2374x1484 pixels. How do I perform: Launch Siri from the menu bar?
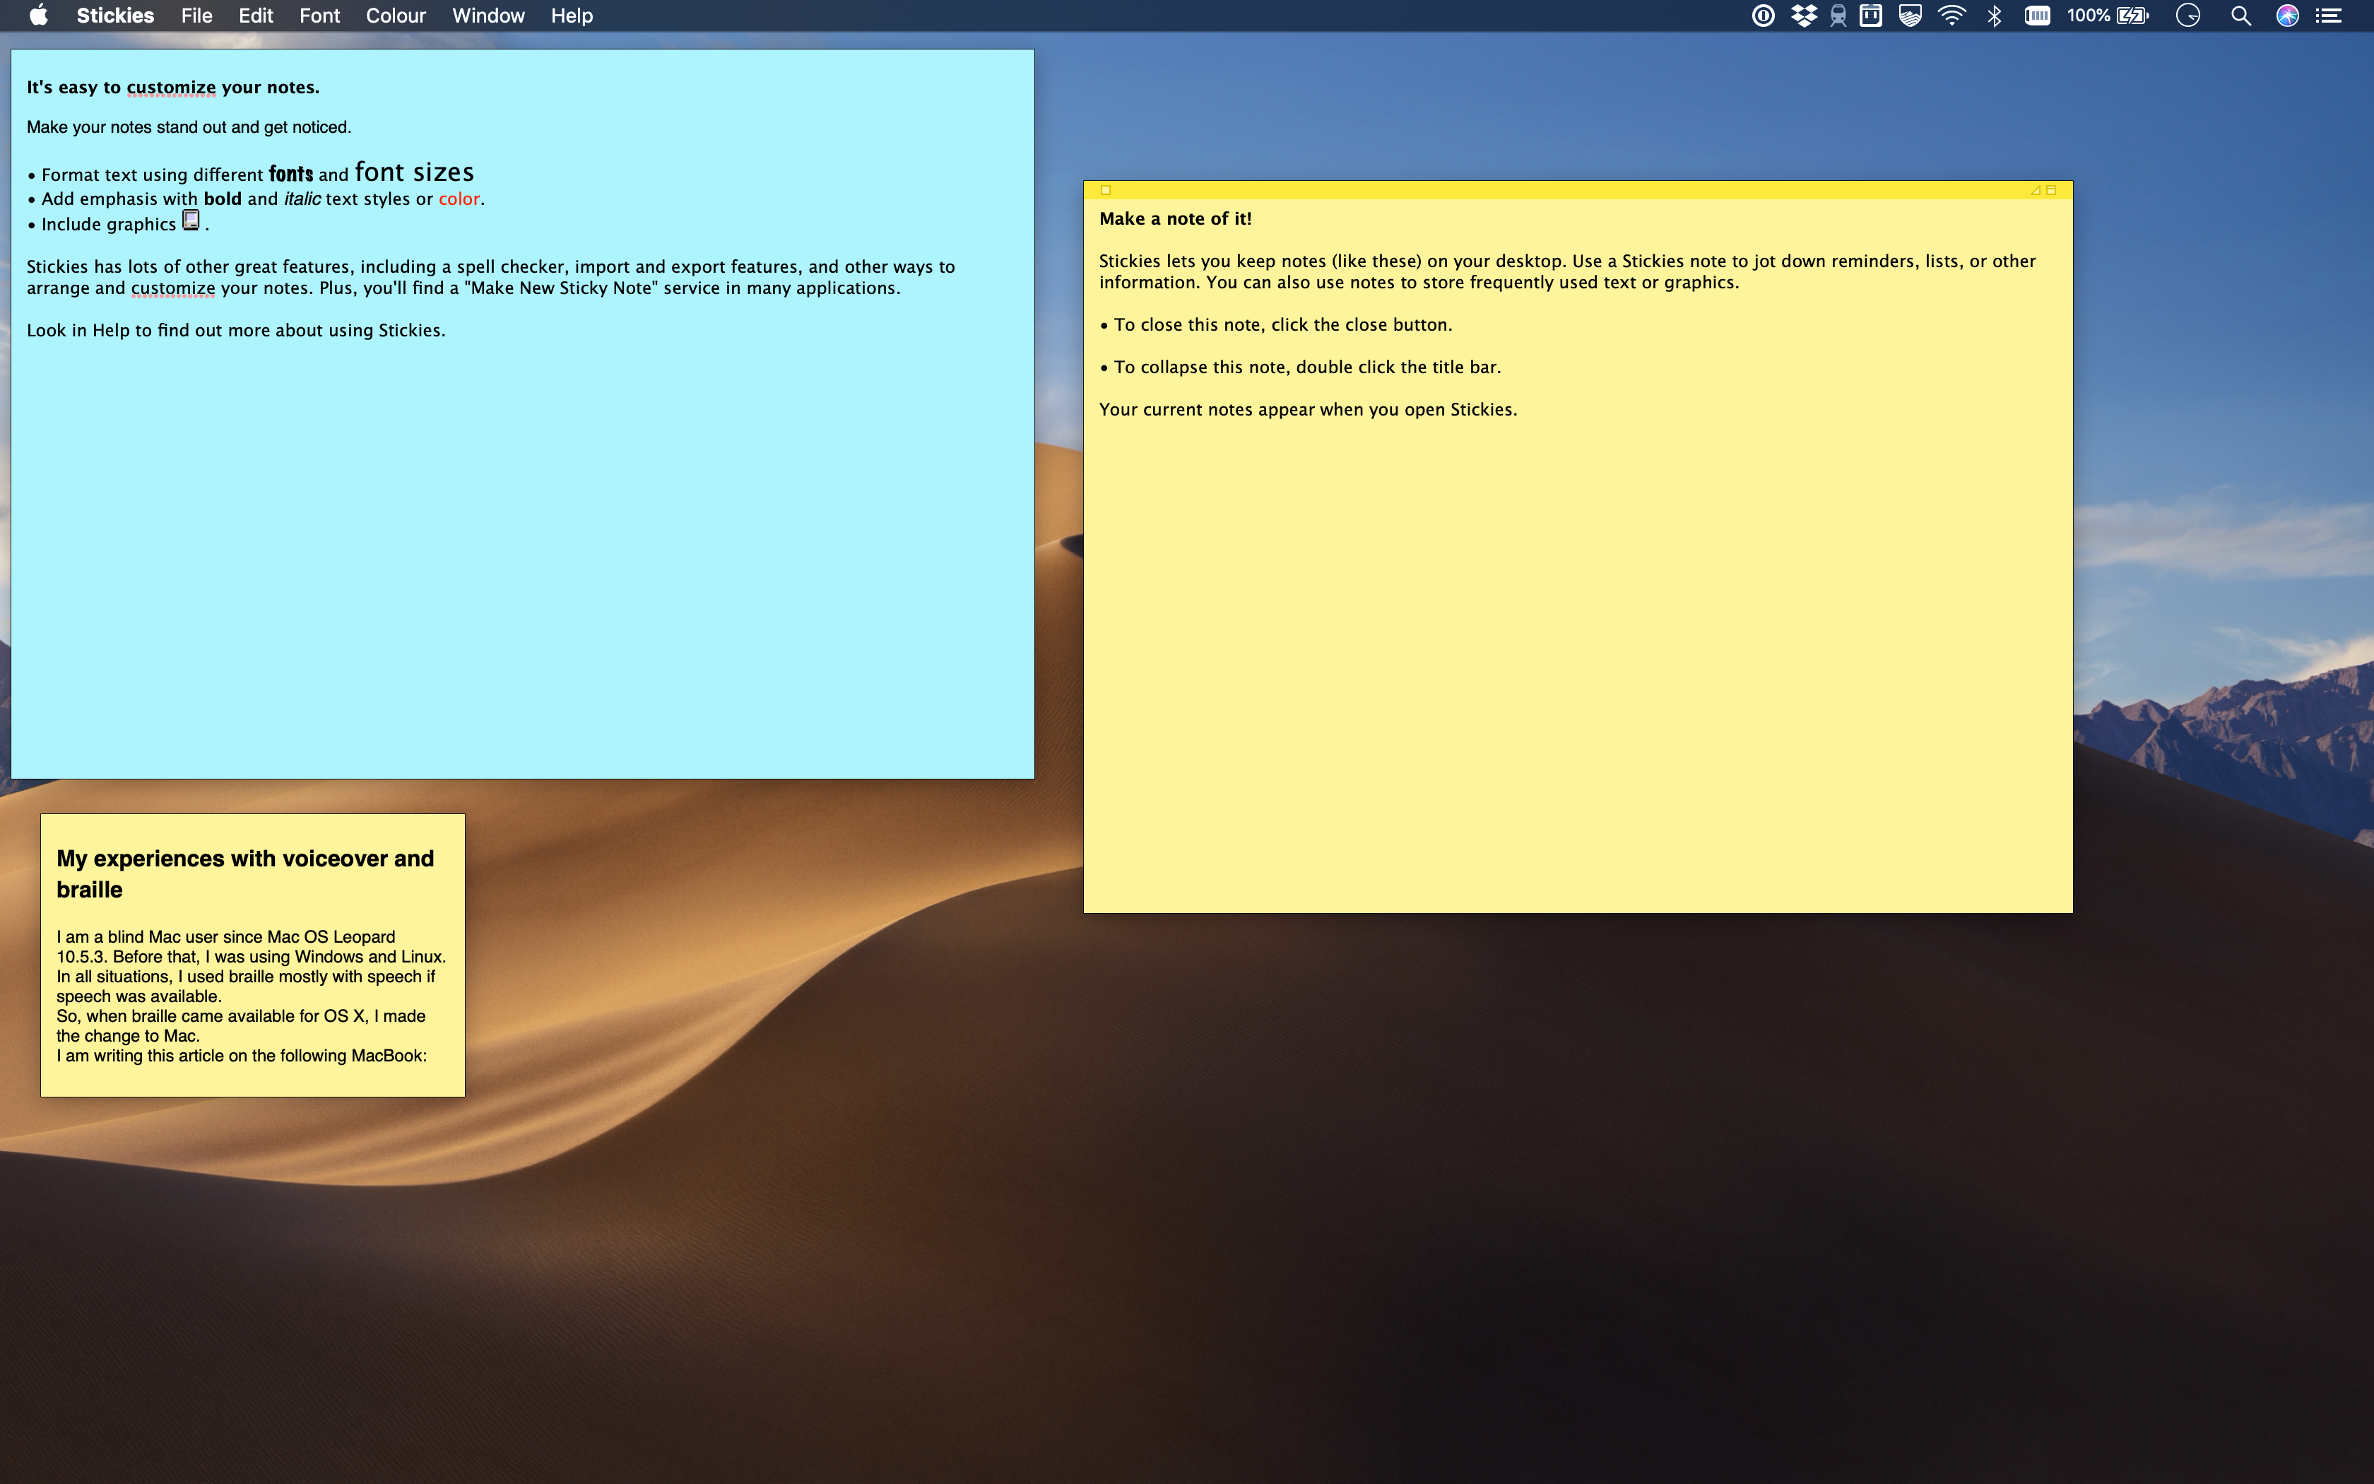(2286, 16)
